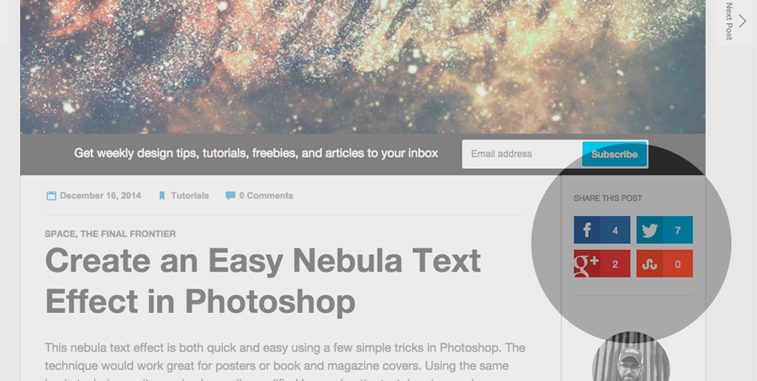Click the Twitter share count 7

[678, 230]
